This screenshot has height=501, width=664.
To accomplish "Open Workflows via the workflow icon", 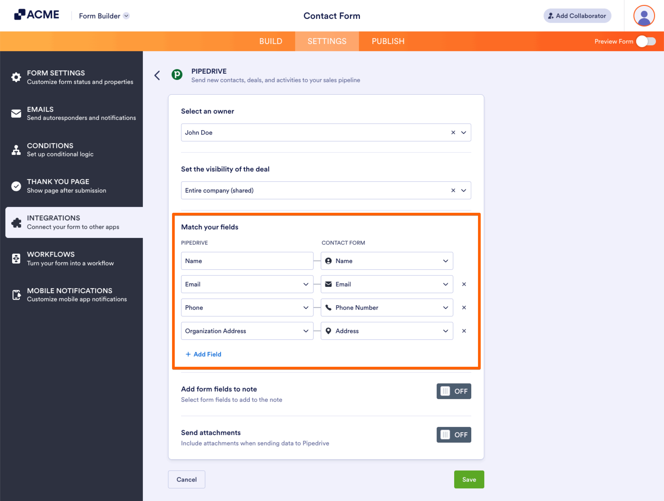I will point(17,258).
